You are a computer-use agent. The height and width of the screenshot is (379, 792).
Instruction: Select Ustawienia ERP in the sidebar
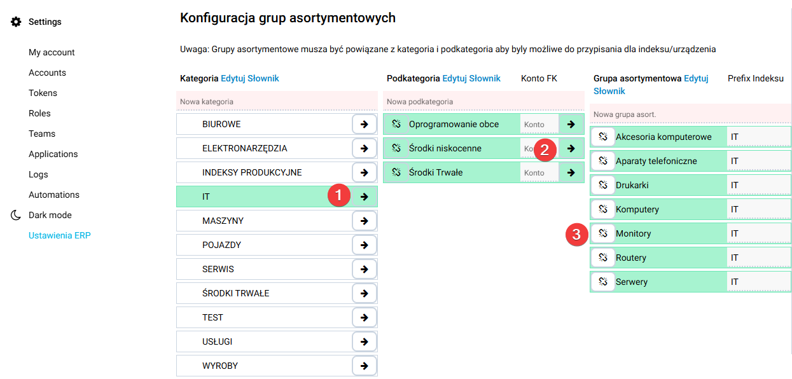(60, 235)
